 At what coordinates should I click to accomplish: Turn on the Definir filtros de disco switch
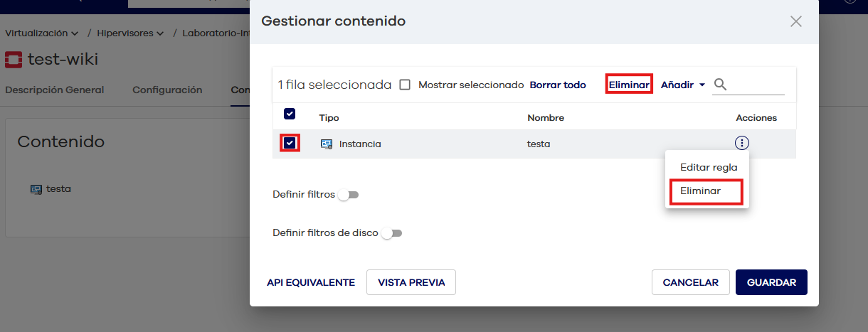[x=392, y=233]
